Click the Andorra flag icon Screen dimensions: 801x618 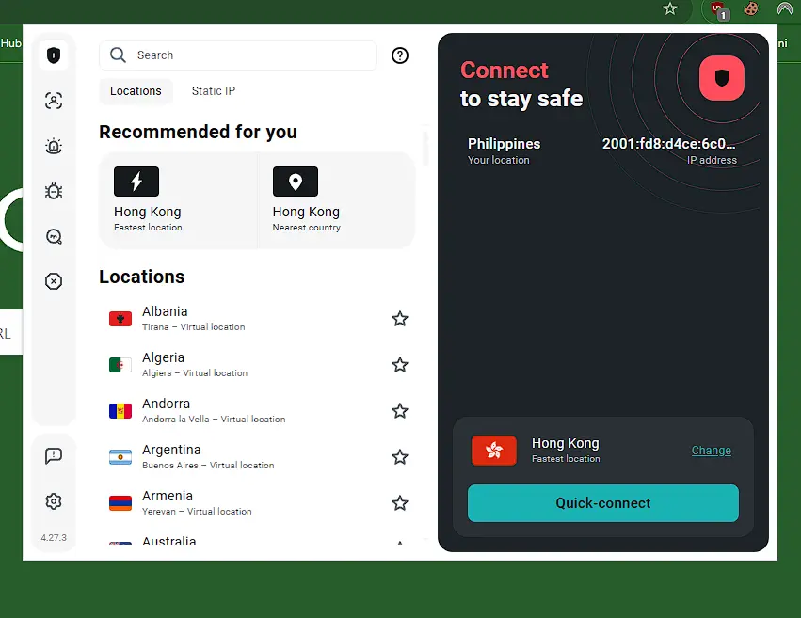coord(120,411)
